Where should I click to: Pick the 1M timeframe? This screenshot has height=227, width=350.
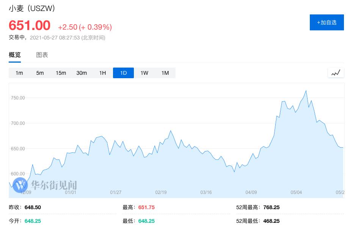tap(165, 73)
